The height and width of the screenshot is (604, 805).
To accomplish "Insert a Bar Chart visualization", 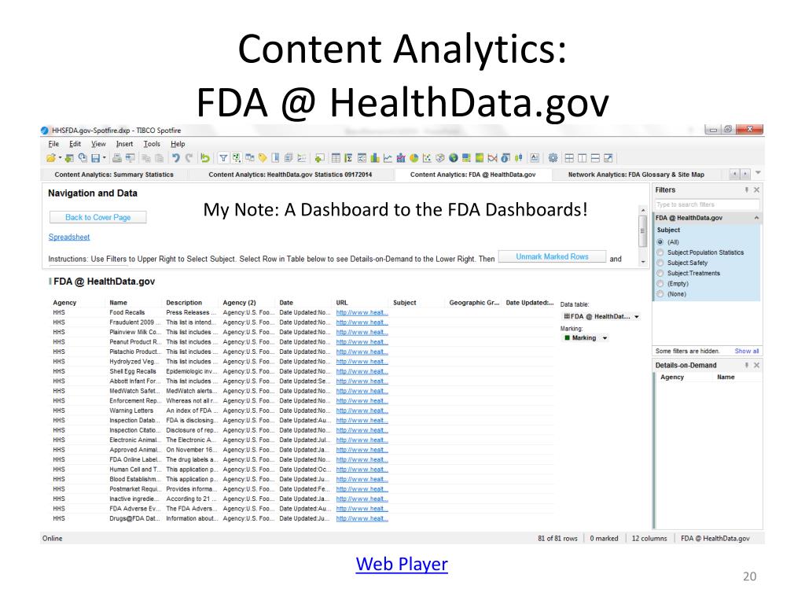I will [375, 158].
